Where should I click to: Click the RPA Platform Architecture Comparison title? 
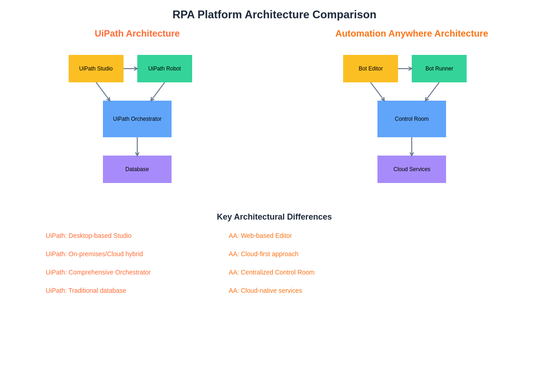pyautogui.click(x=274, y=15)
